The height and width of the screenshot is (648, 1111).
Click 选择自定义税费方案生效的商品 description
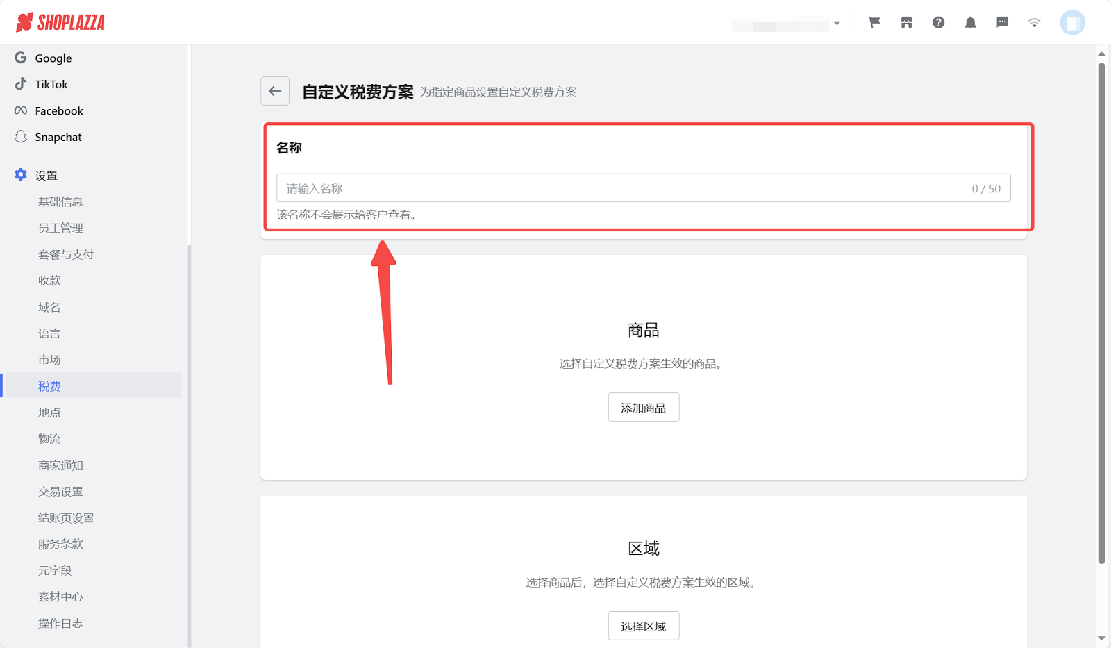[x=641, y=364]
